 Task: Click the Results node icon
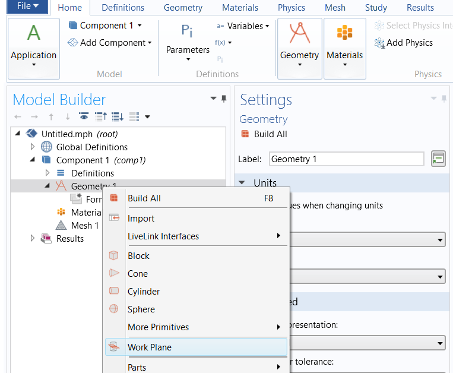(46, 238)
